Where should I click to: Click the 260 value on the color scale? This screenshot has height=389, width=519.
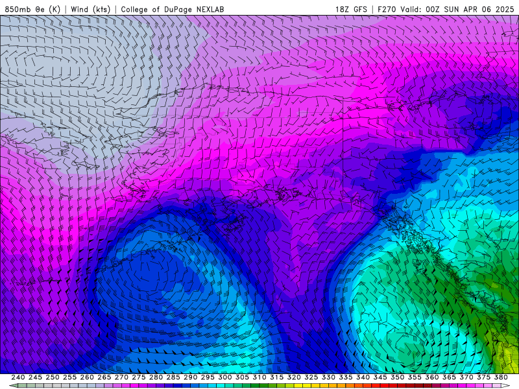(x=87, y=377)
